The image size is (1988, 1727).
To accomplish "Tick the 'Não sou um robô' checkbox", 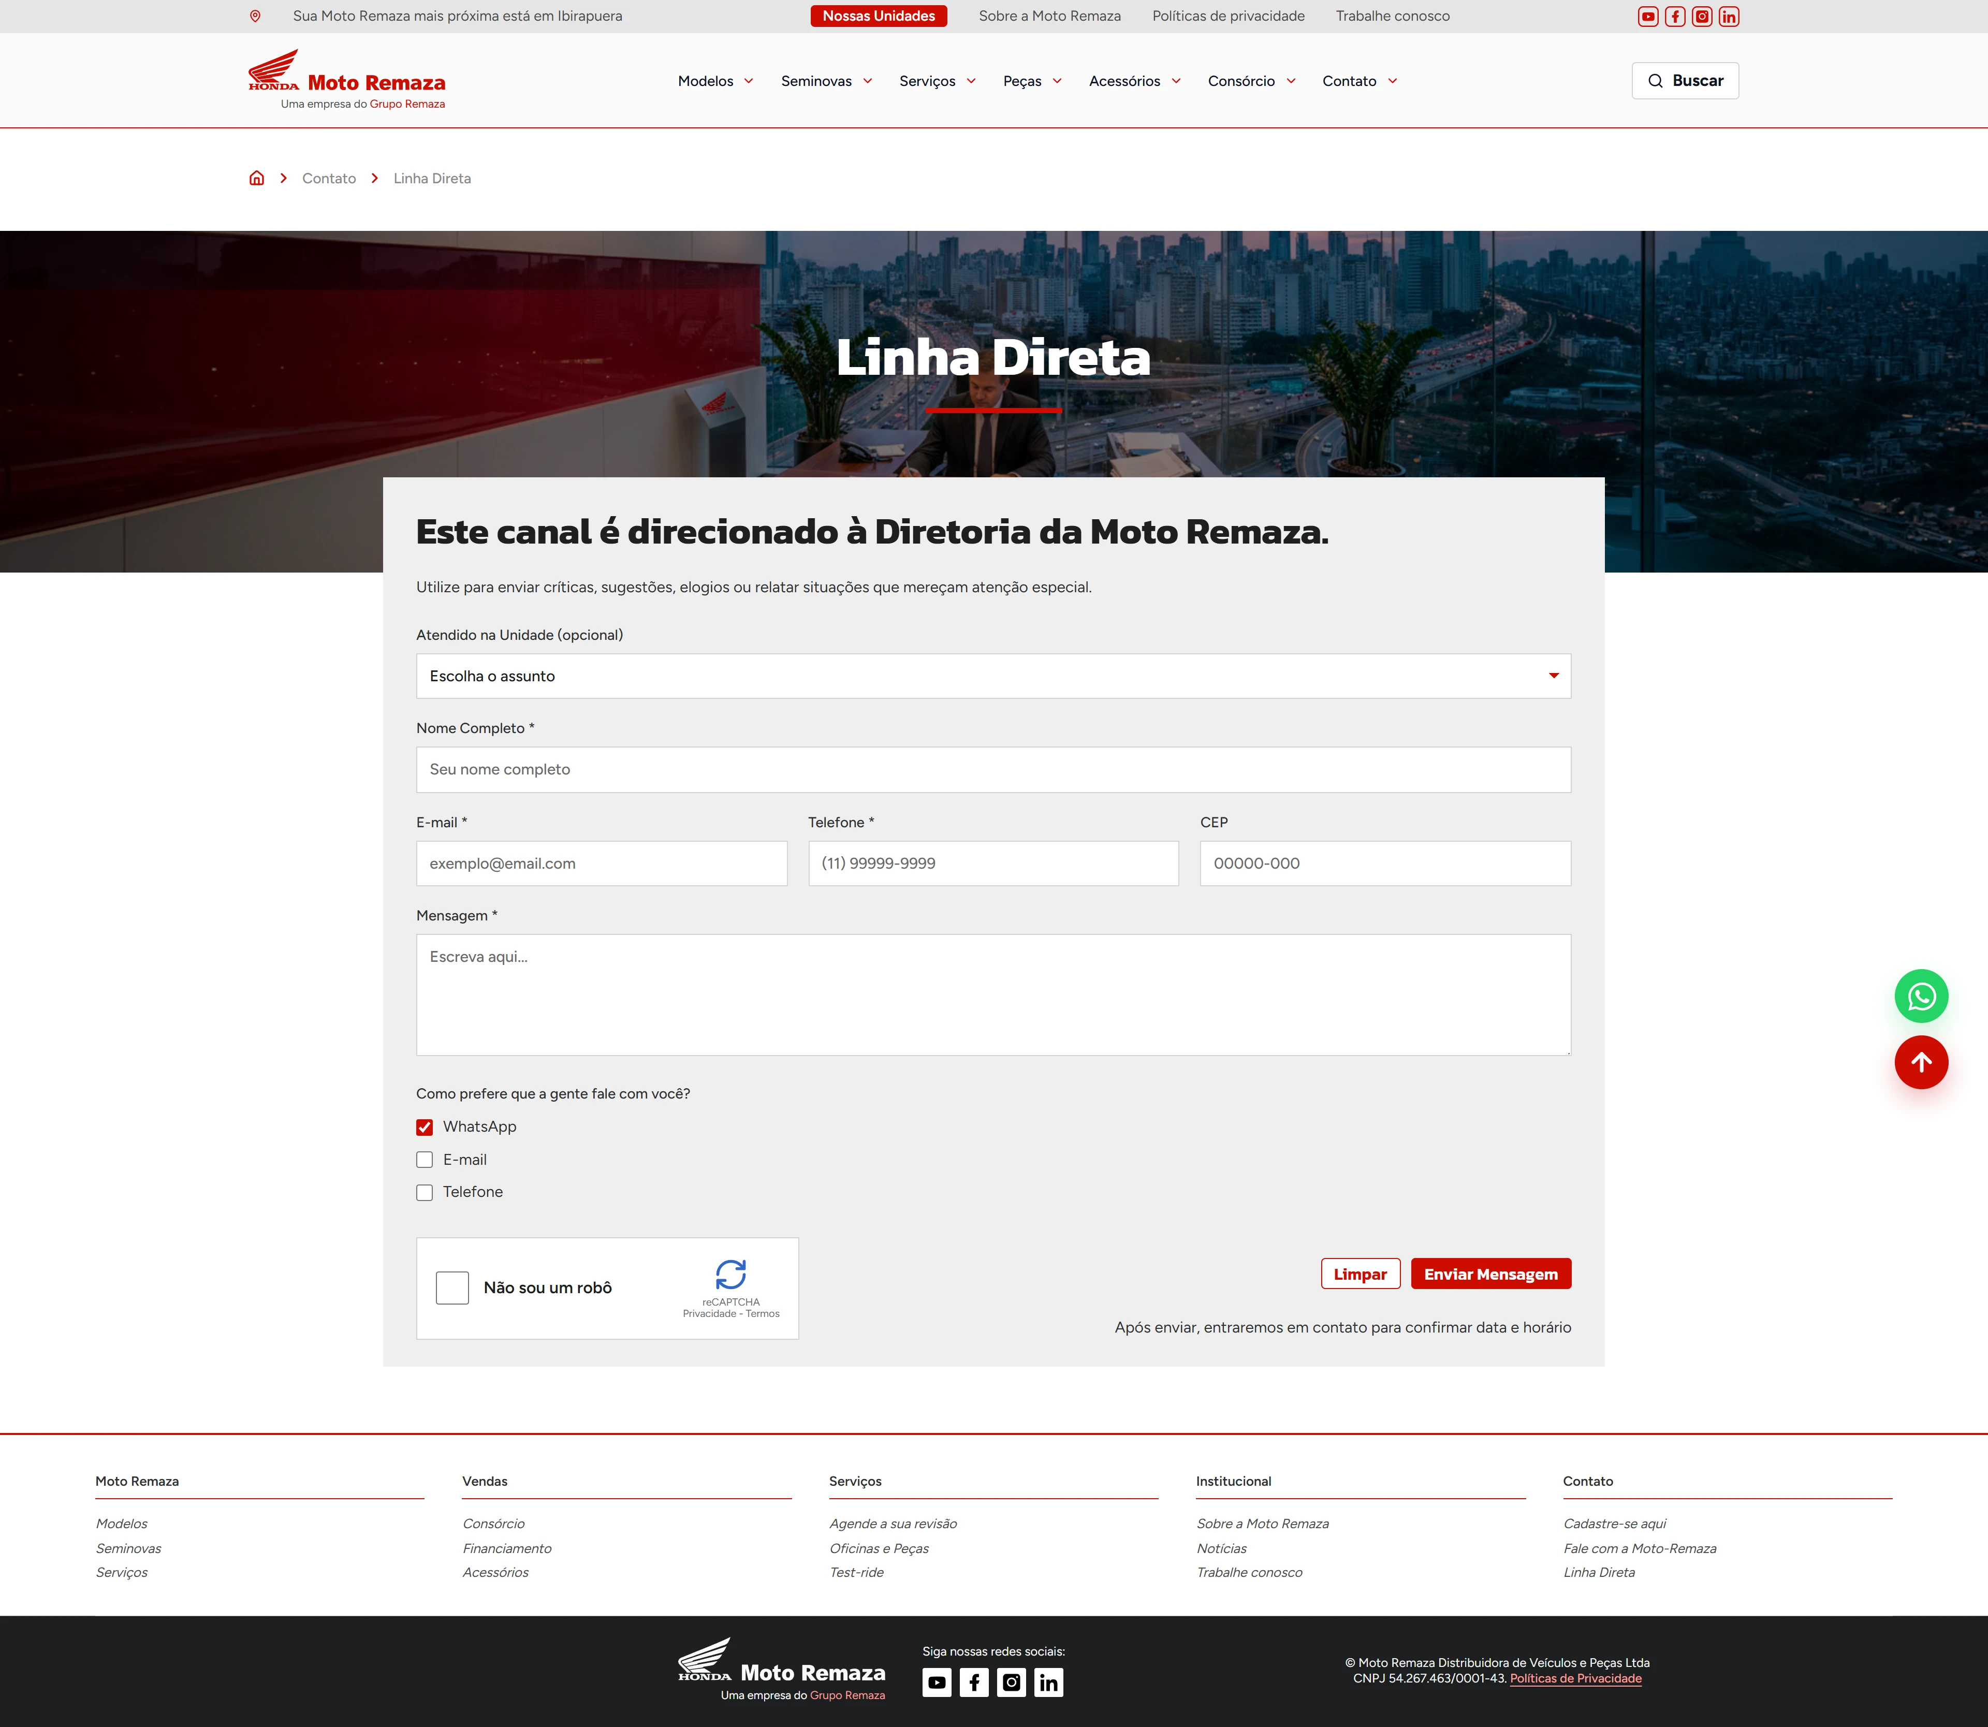I will pyautogui.click(x=452, y=1287).
